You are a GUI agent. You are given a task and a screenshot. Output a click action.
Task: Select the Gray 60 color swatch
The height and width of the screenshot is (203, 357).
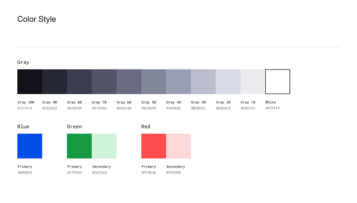129,82
